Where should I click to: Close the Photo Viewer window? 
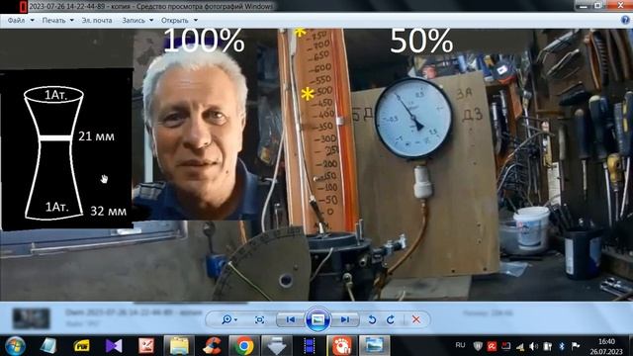click(620, 5)
